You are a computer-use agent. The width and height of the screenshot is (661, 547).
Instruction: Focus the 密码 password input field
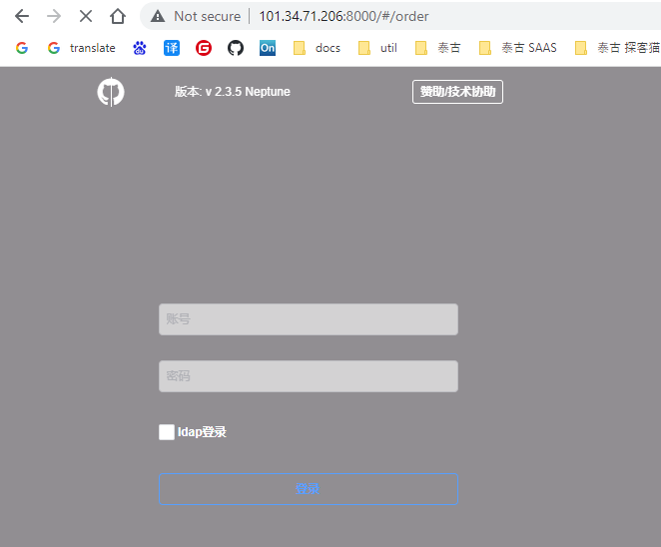coord(309,376)
